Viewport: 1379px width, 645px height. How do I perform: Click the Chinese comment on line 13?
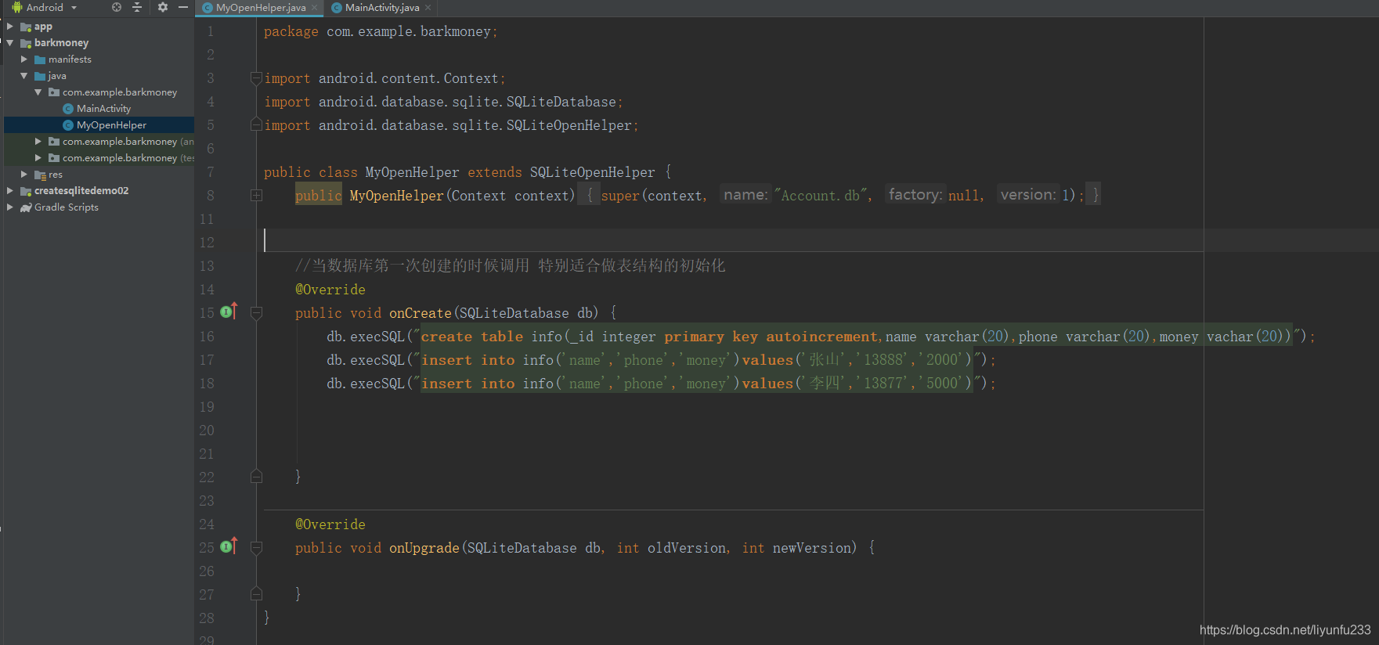coord(511,266)
